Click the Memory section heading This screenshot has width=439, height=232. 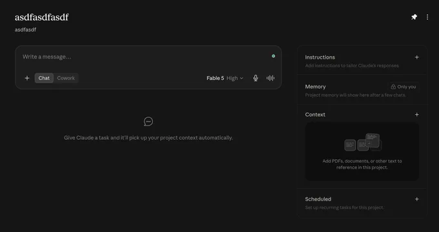click(315, 86)
